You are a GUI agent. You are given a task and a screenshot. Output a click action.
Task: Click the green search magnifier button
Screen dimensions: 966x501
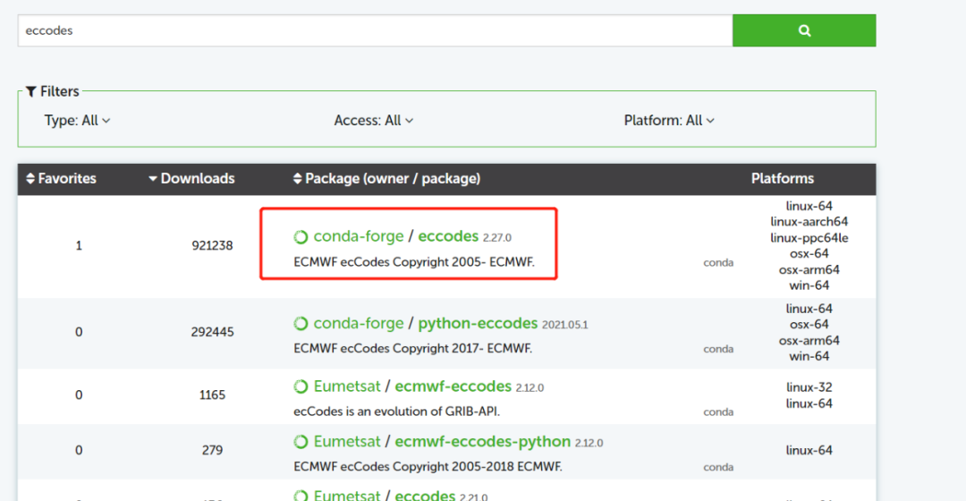tap(804, 30)
